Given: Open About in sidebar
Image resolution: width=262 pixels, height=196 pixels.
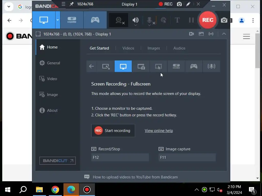Looking at the screenshot, I should (x=58, y=110).
